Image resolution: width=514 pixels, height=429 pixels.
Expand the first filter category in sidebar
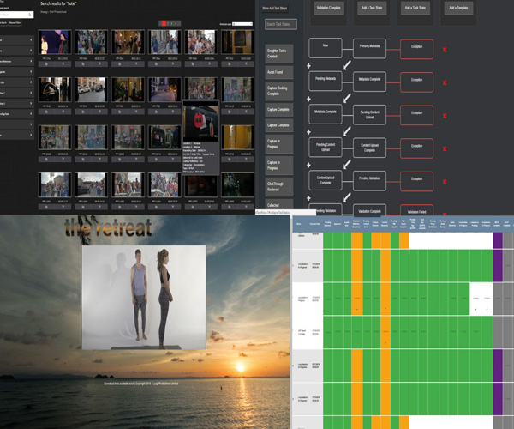point(33,39)
